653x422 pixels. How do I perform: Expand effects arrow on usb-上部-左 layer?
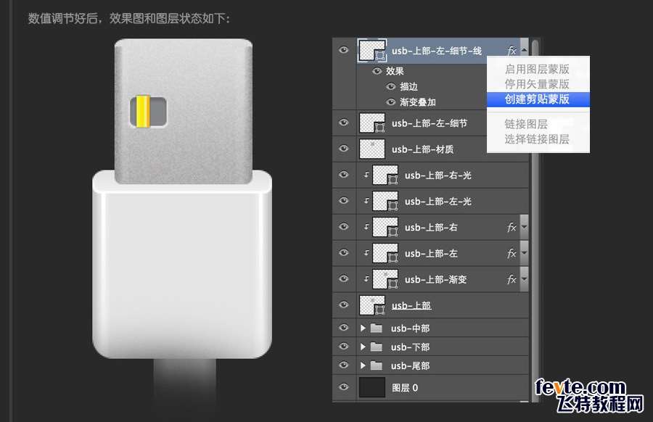coord(525,253)
